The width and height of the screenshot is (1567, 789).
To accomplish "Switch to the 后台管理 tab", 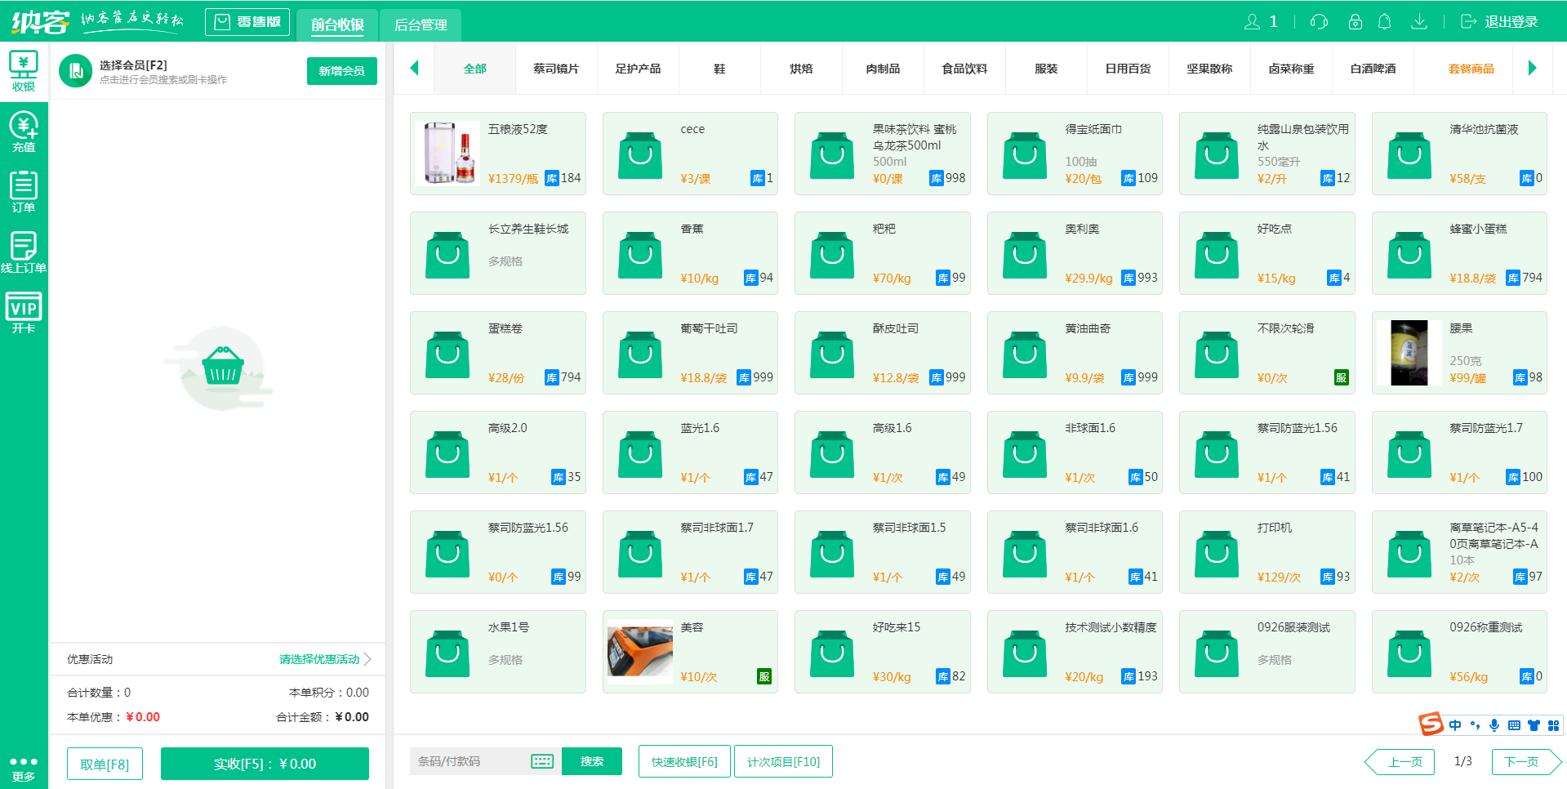I will tap(420, 25).
